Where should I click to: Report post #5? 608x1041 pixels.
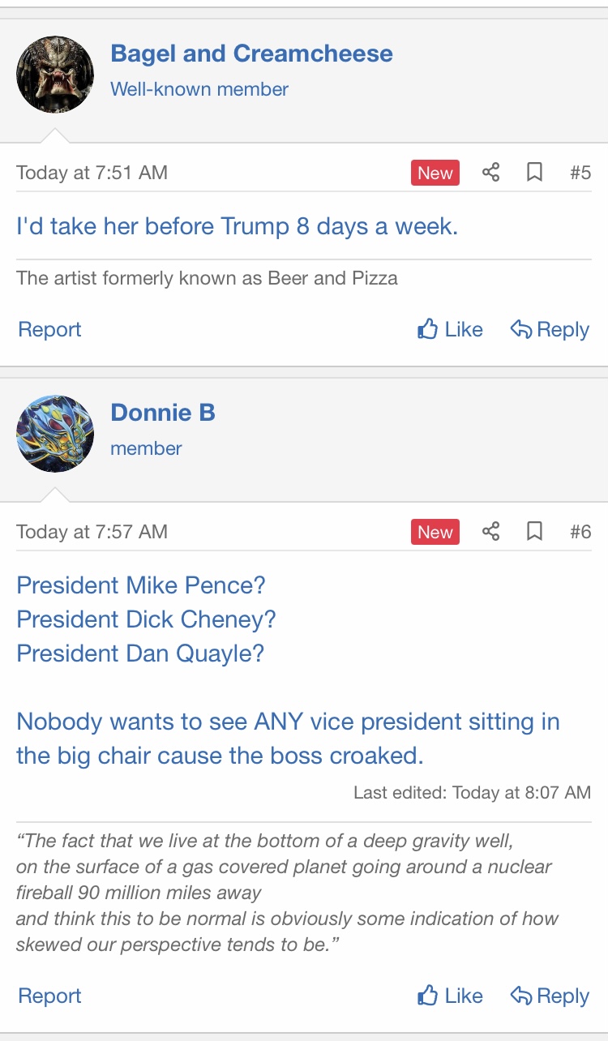coord(49,329)
